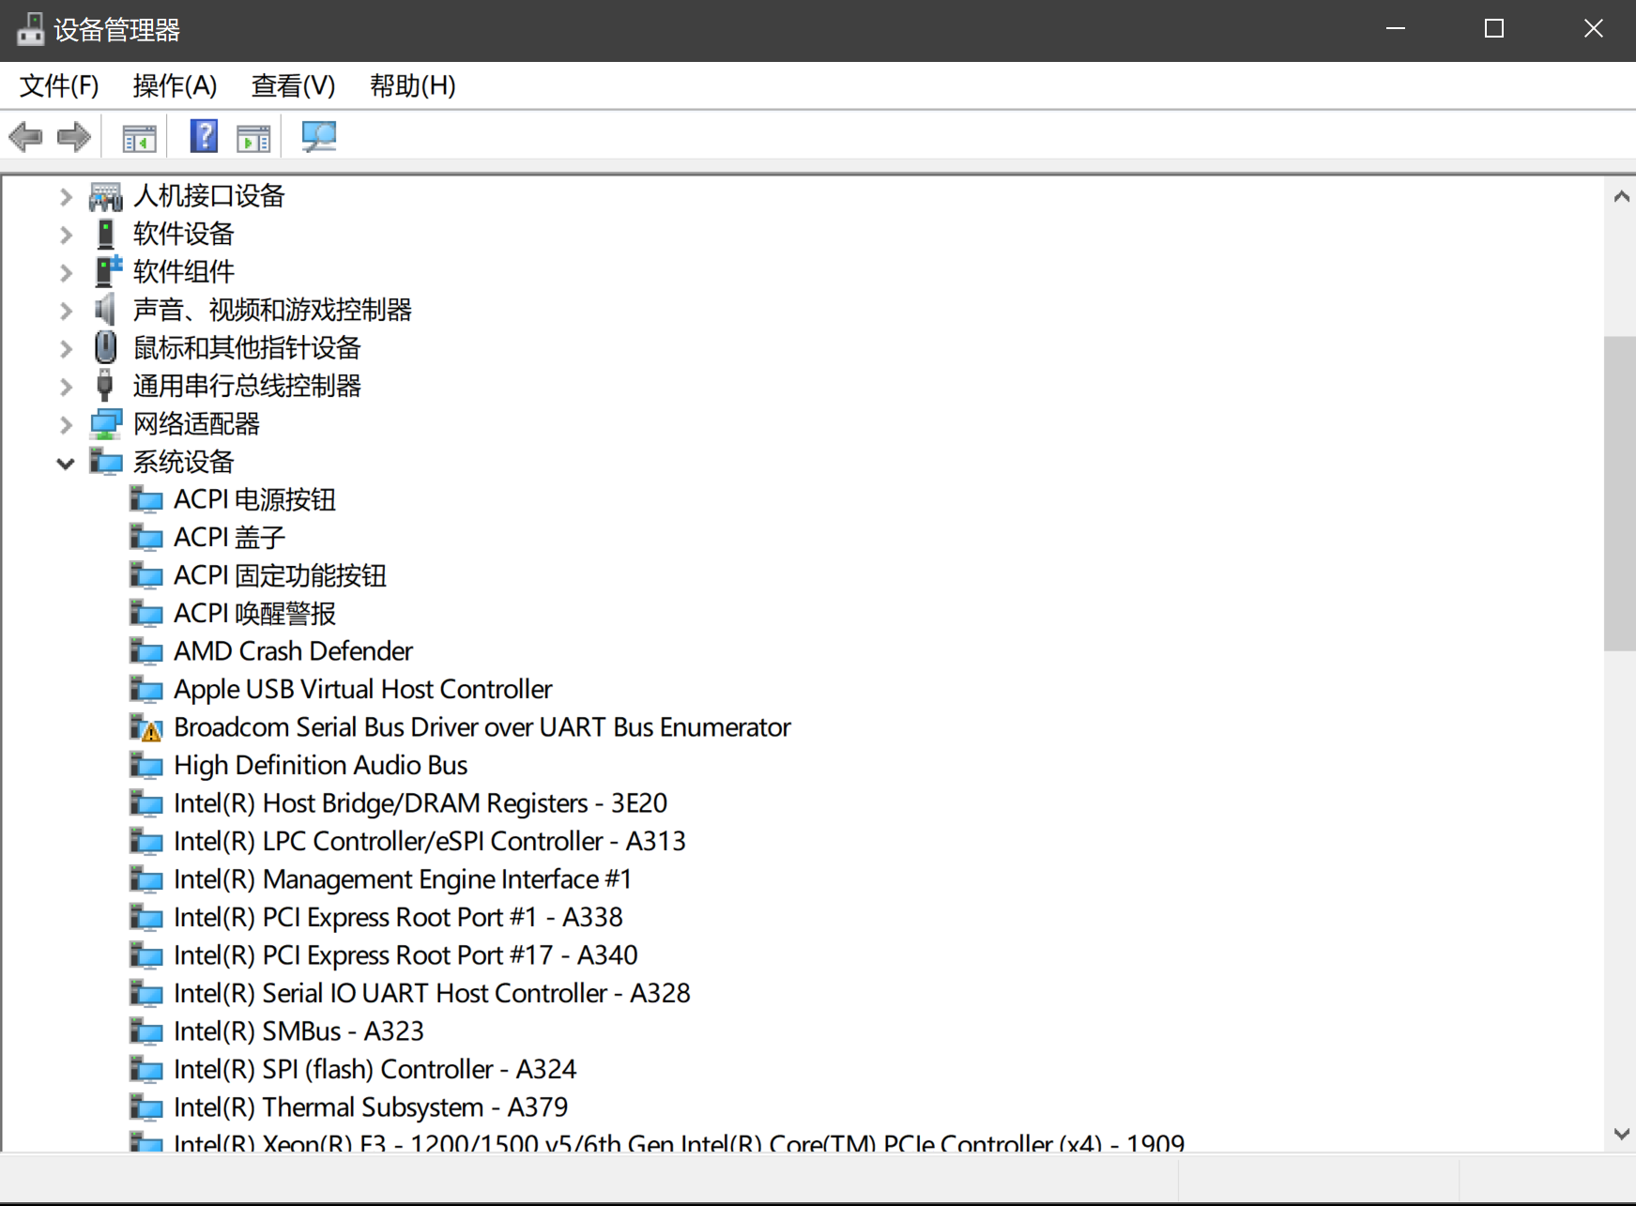1636x1206 pixels.
Task: Select the 人机接口设备 category icon
Action: pyautogui.click(x=106, y=196)
